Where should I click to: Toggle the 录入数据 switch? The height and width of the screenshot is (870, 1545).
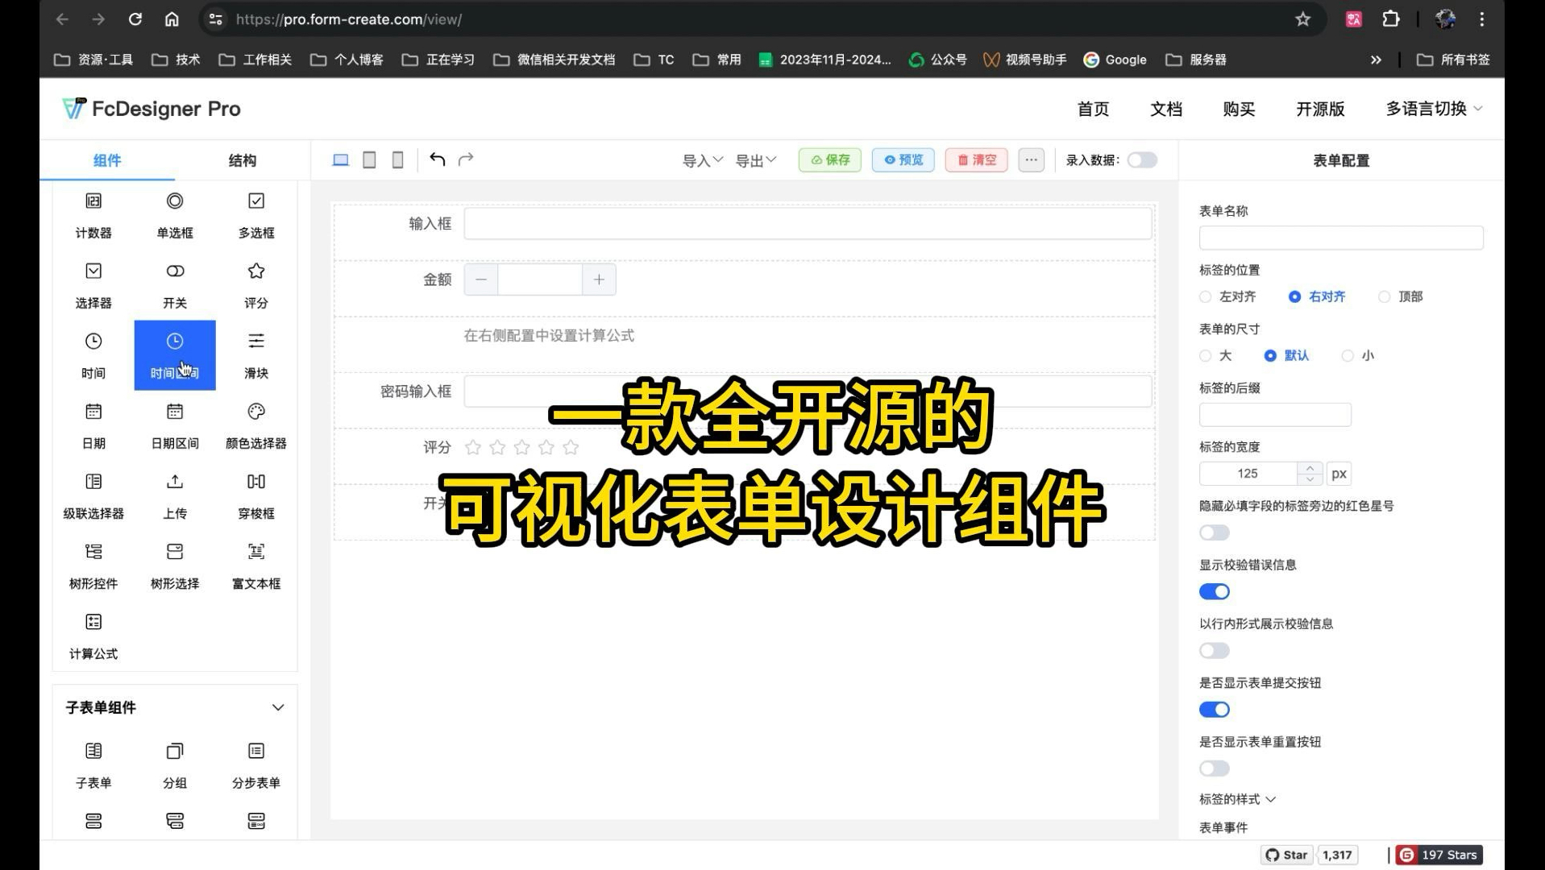coord(1142,159)
